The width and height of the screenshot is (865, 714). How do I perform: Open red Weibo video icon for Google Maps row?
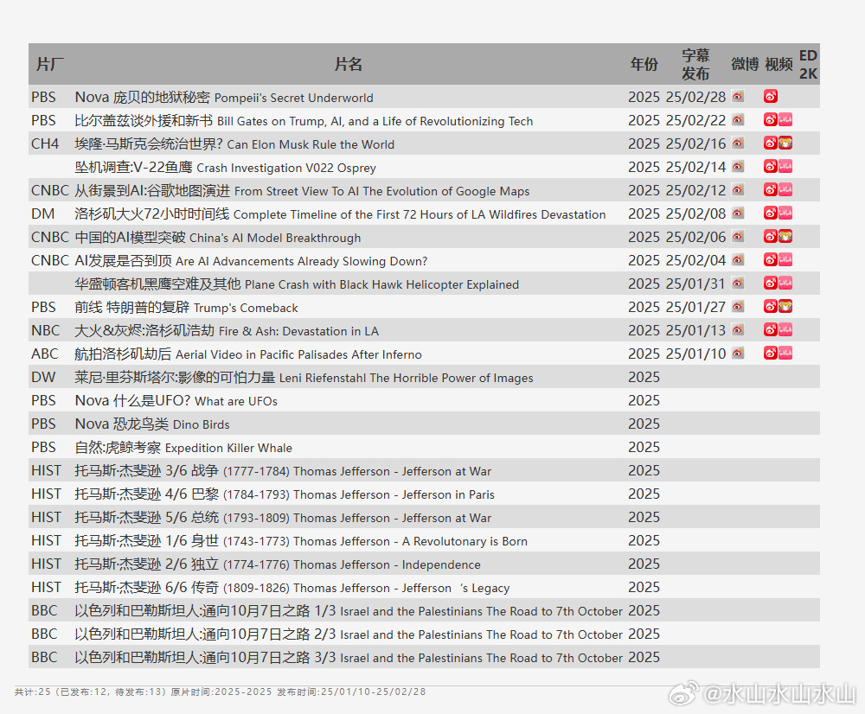[770, 190]
